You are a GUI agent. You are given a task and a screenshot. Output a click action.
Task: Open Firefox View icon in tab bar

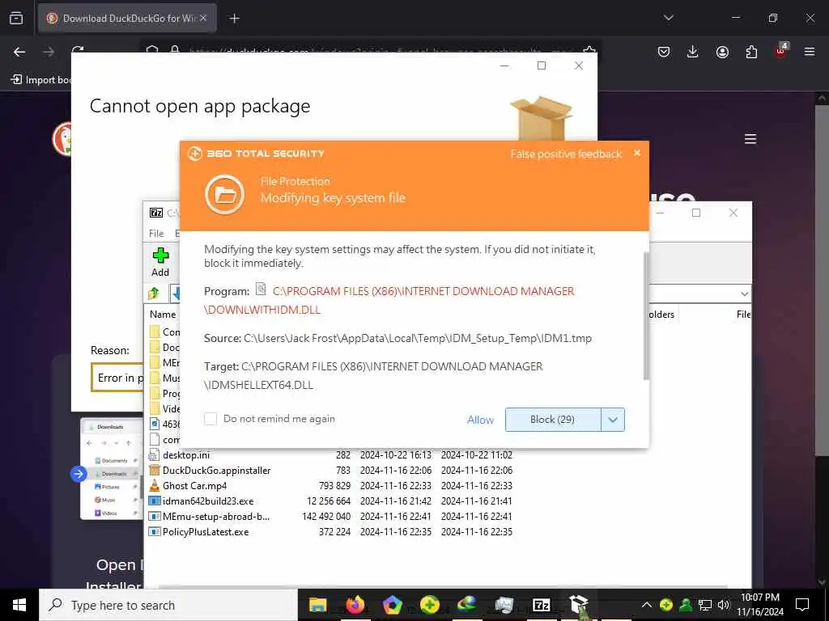[x=16, y=18]
